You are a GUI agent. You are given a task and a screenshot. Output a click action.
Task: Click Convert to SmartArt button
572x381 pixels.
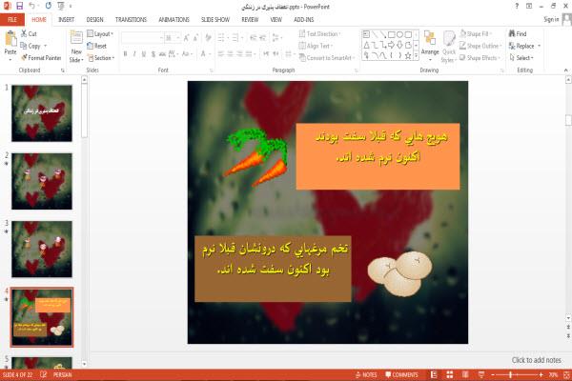click(x=327, y=58)
